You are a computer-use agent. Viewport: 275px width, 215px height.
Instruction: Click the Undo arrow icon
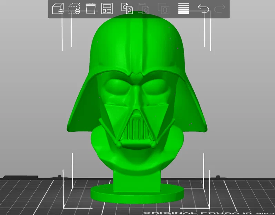click(204, 8)
